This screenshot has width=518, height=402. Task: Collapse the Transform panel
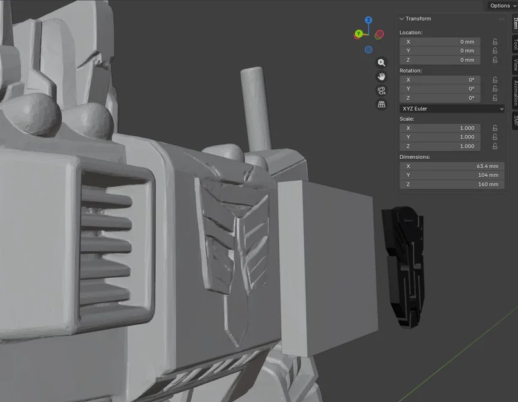click(402, 19)
